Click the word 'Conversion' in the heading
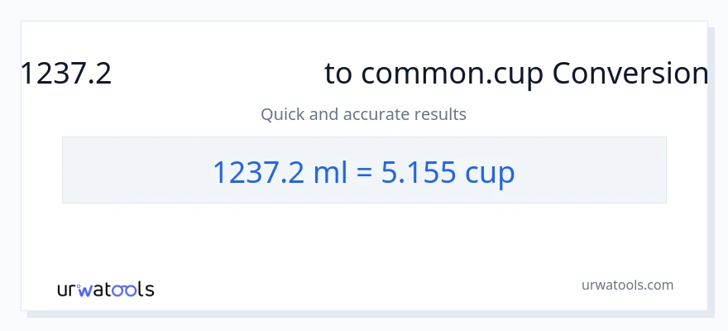The image size is (728, 331). coord(630,74)
